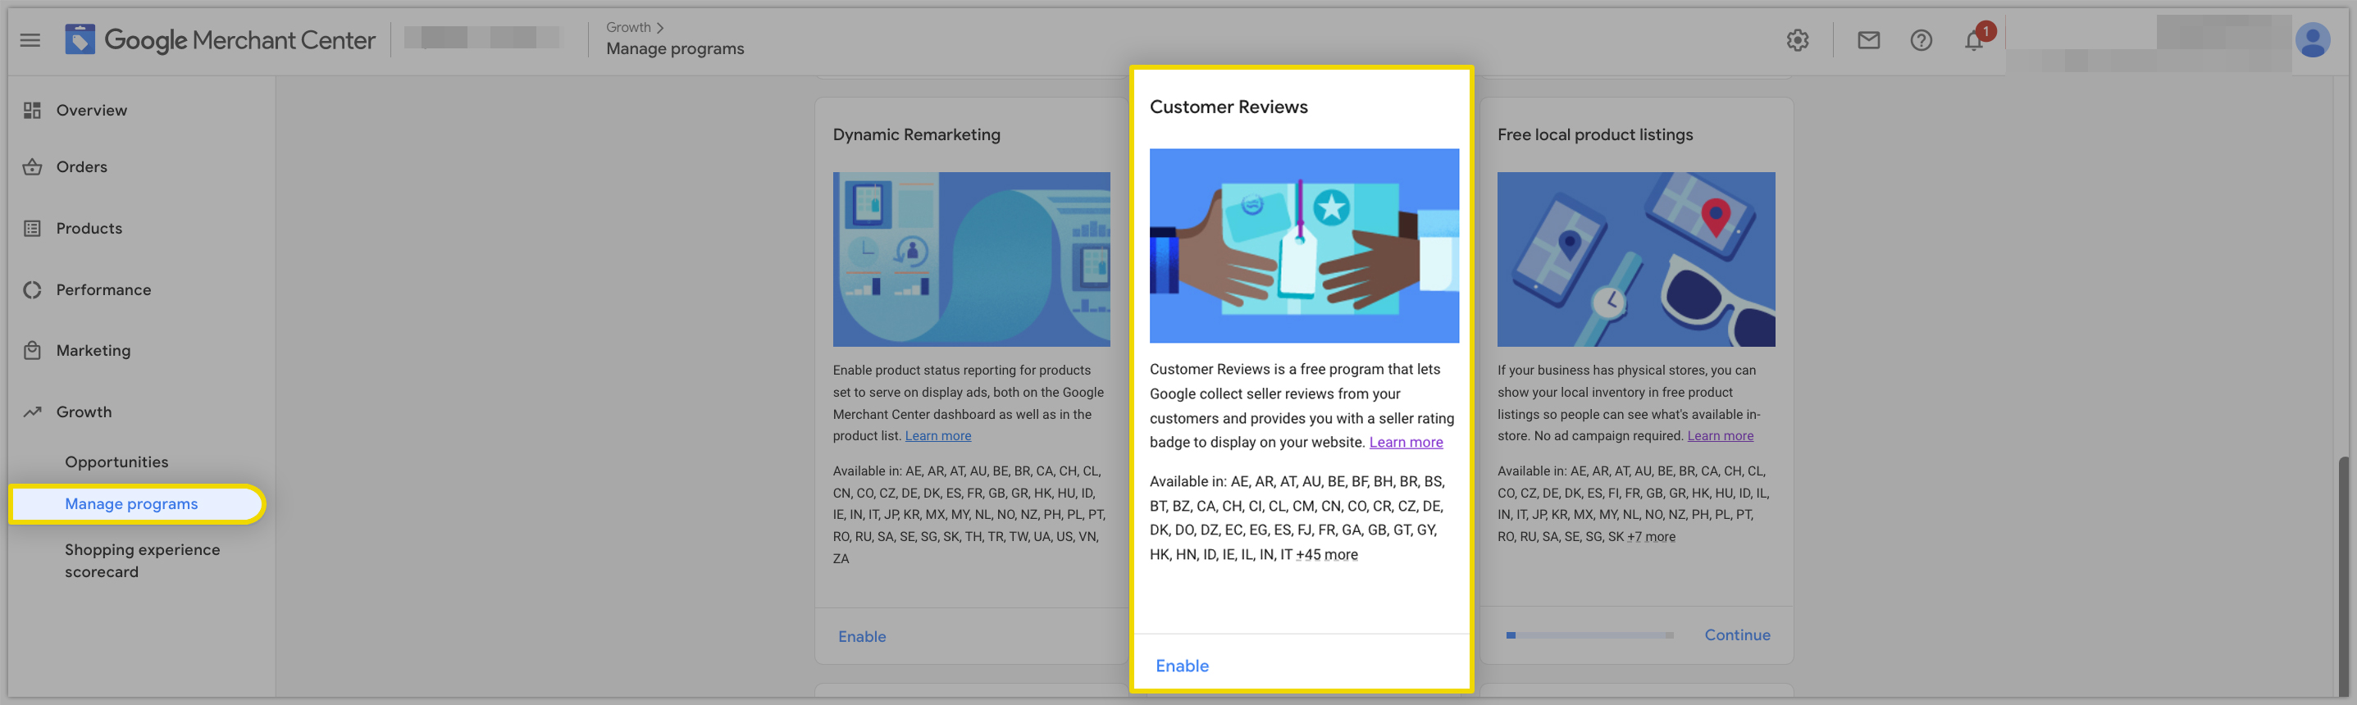
Task: Open the hamburger navigation menu
Action: tap(30, 40)
